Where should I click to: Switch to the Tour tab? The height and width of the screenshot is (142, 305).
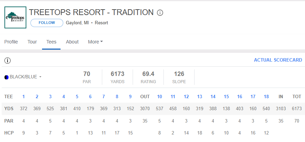click(x=32, y=42)
